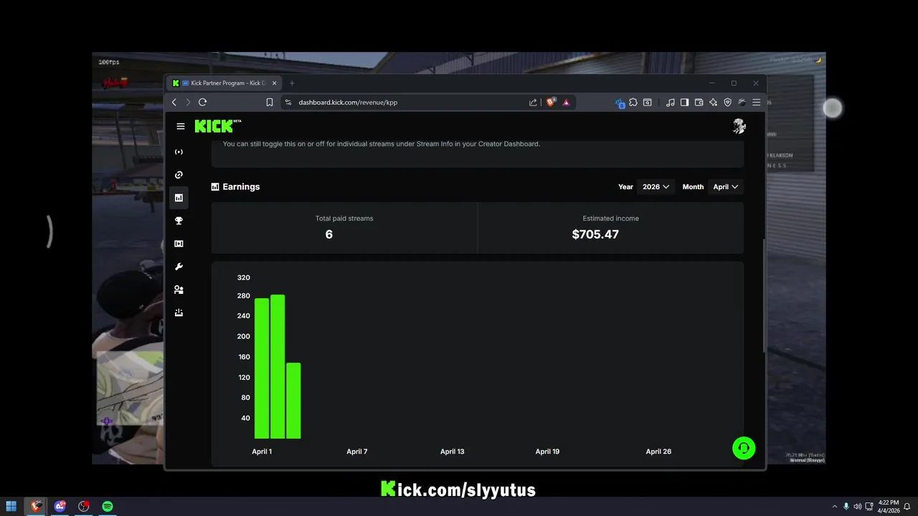918x516 pixels.
Task: Click the April 7 axis label
Action: (356, 451)
